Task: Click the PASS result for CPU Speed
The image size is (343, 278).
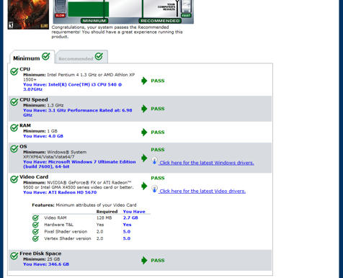Action: [x=158, y=109]
